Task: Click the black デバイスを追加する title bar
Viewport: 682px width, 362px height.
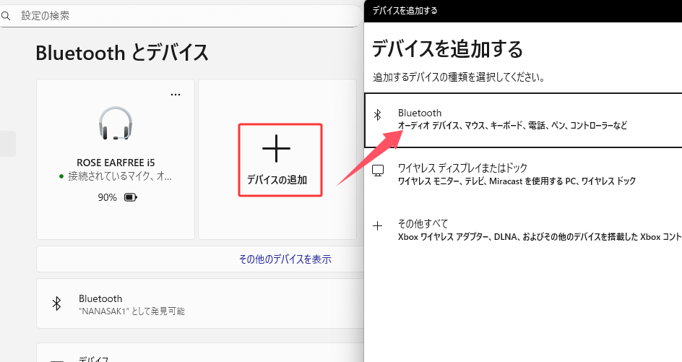Action: point(523,11)
